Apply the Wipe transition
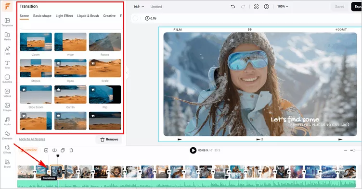This screenshot has width=362, height=189. (70, 42)
